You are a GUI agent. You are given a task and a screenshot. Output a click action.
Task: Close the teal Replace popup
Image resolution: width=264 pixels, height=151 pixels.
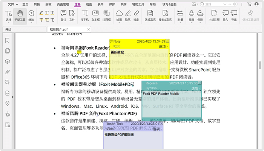coord(200,83)
